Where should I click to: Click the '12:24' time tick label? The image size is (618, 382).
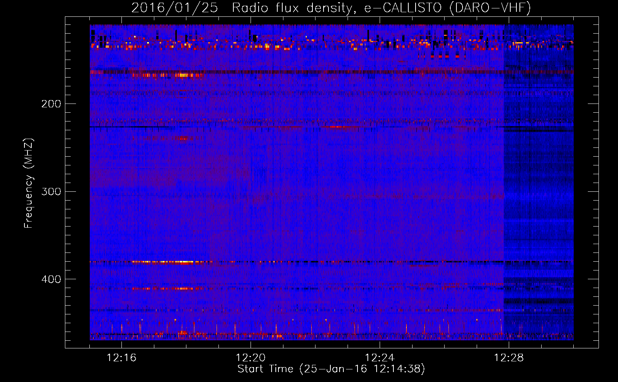(x=380, y=358)
